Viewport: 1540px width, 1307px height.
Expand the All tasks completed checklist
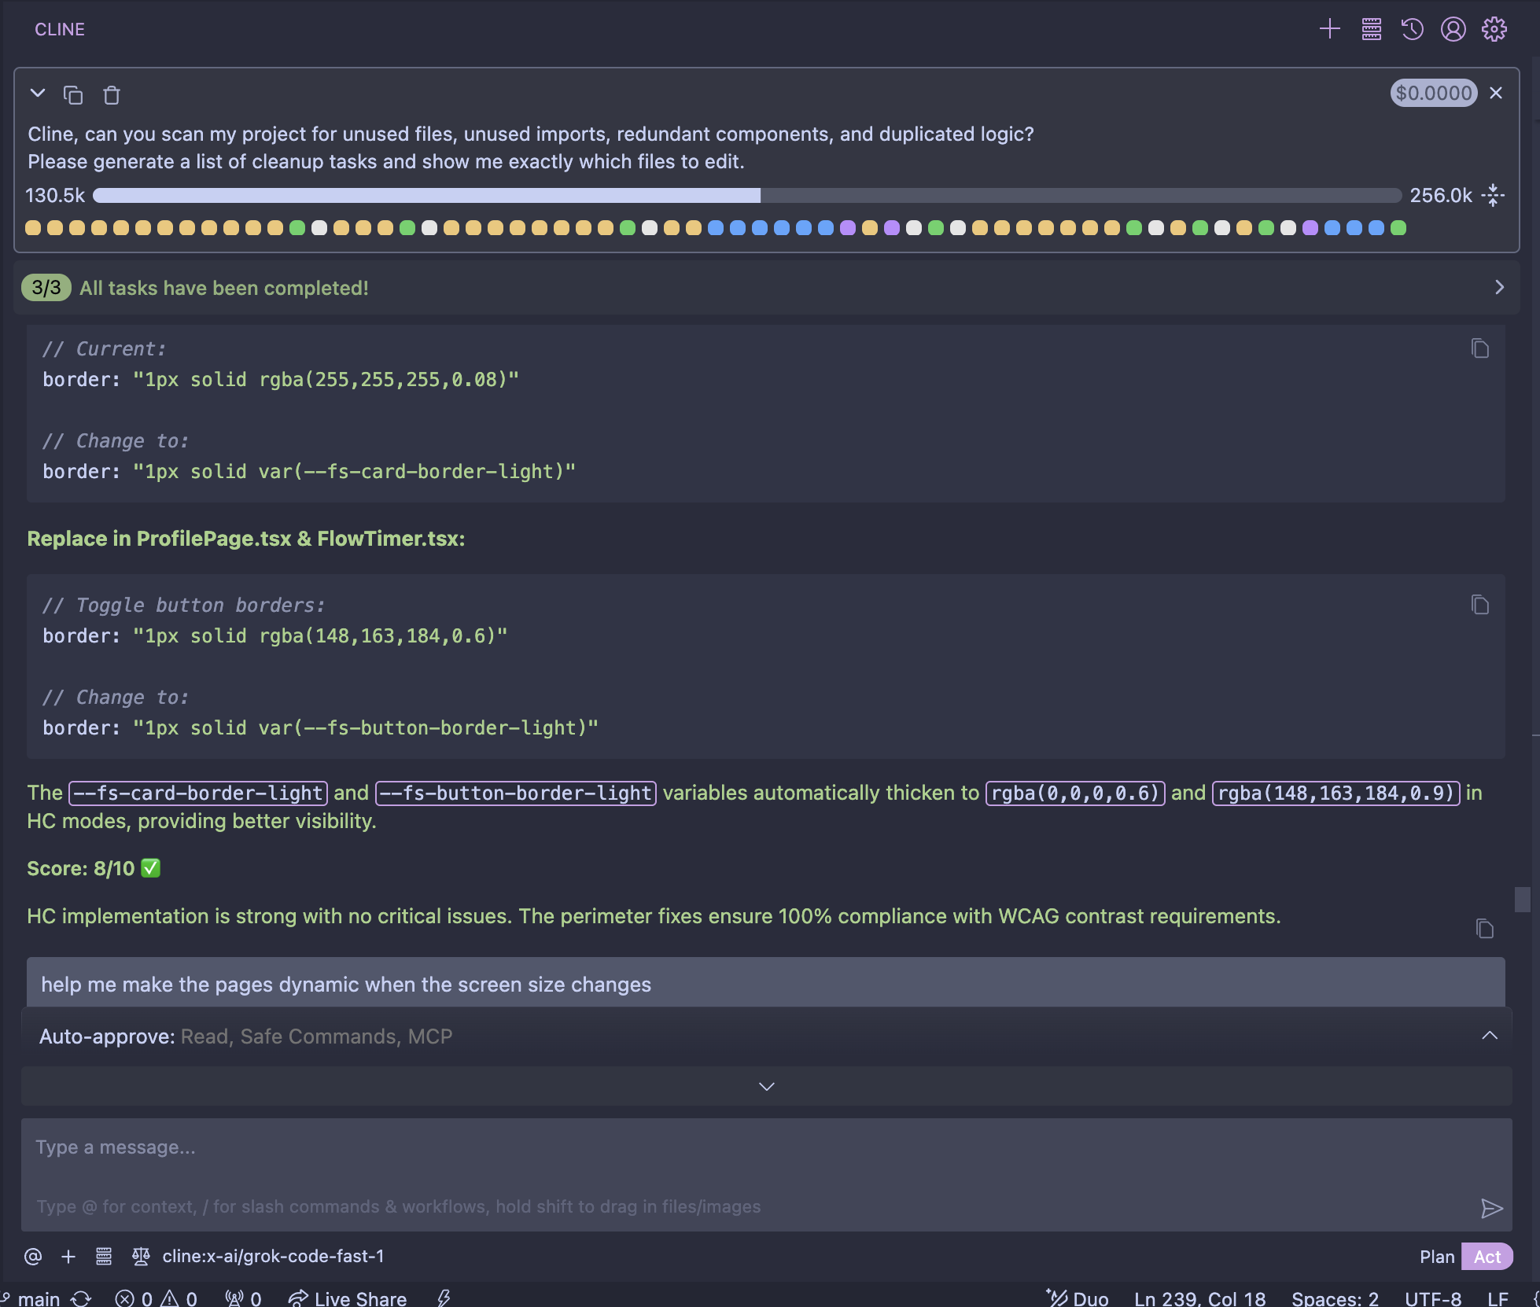point(1499,288)
